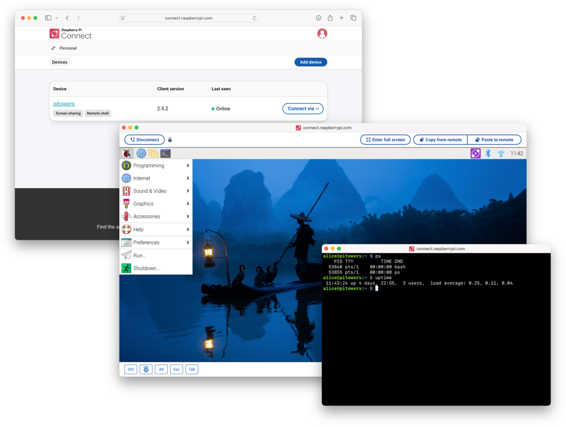Expand the Sound & Video submenu arrow

(188, 191)
